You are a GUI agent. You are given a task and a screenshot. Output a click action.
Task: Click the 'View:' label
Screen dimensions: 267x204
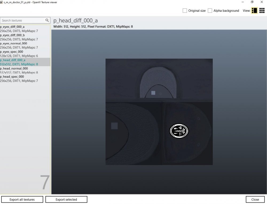point(246,11)
